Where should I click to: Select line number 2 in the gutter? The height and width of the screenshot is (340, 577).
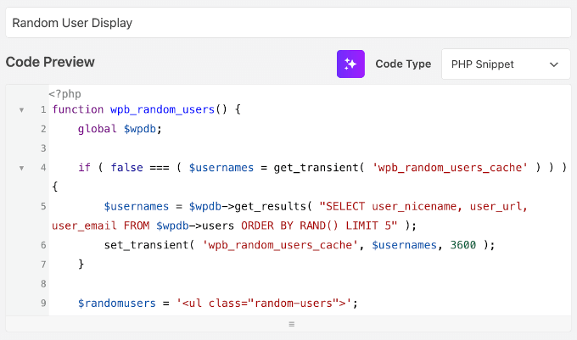[42, 129]
